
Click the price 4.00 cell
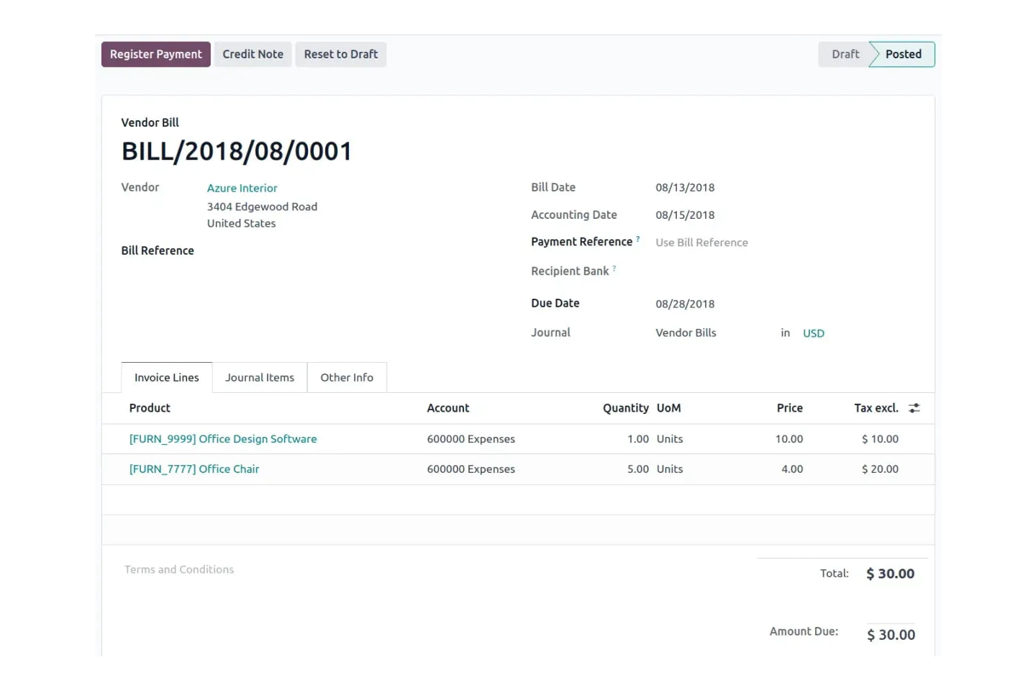792,469
